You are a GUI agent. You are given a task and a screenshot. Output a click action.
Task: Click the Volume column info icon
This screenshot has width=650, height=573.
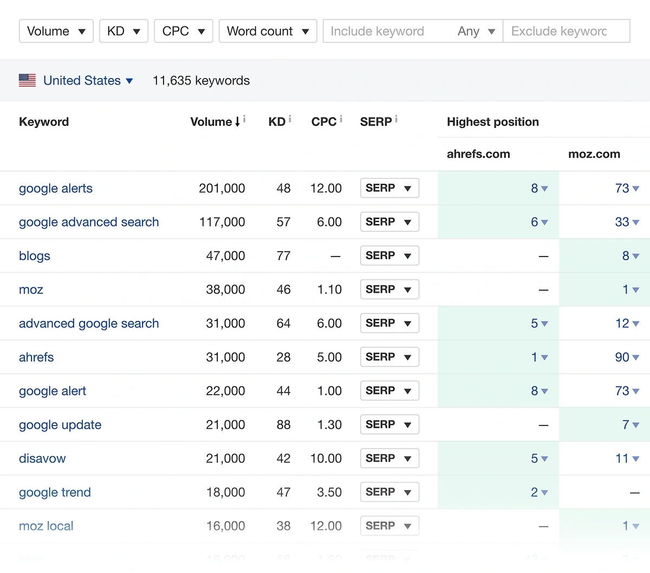(x=244, y=118)
